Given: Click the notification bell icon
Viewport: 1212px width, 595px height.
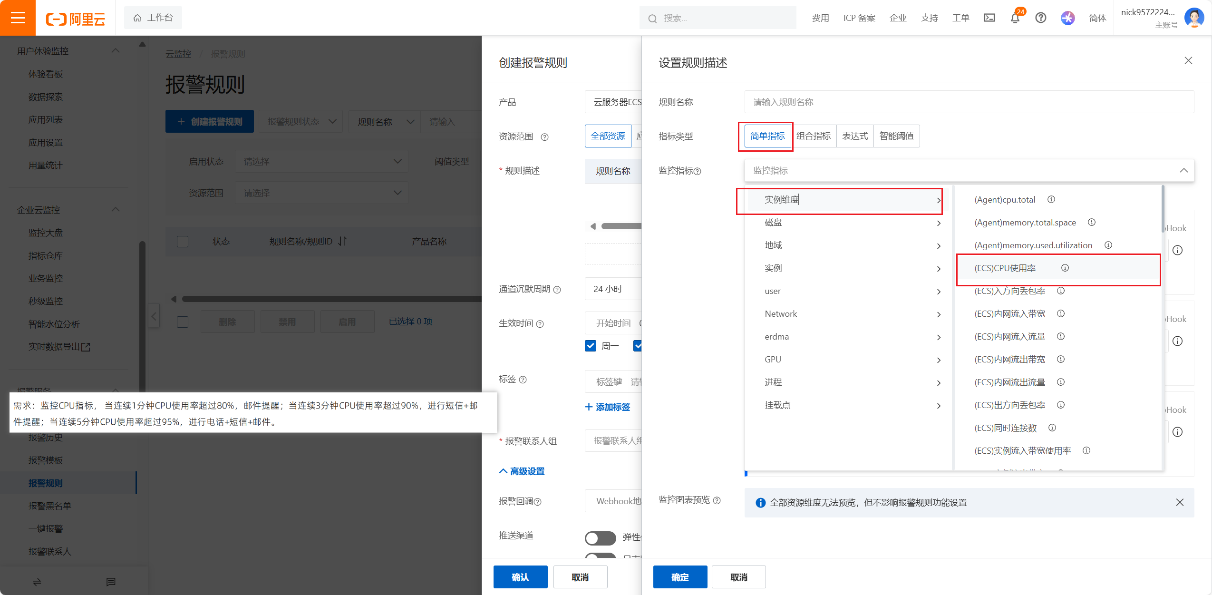Looking at the screenshot, I should point(1015,18).
